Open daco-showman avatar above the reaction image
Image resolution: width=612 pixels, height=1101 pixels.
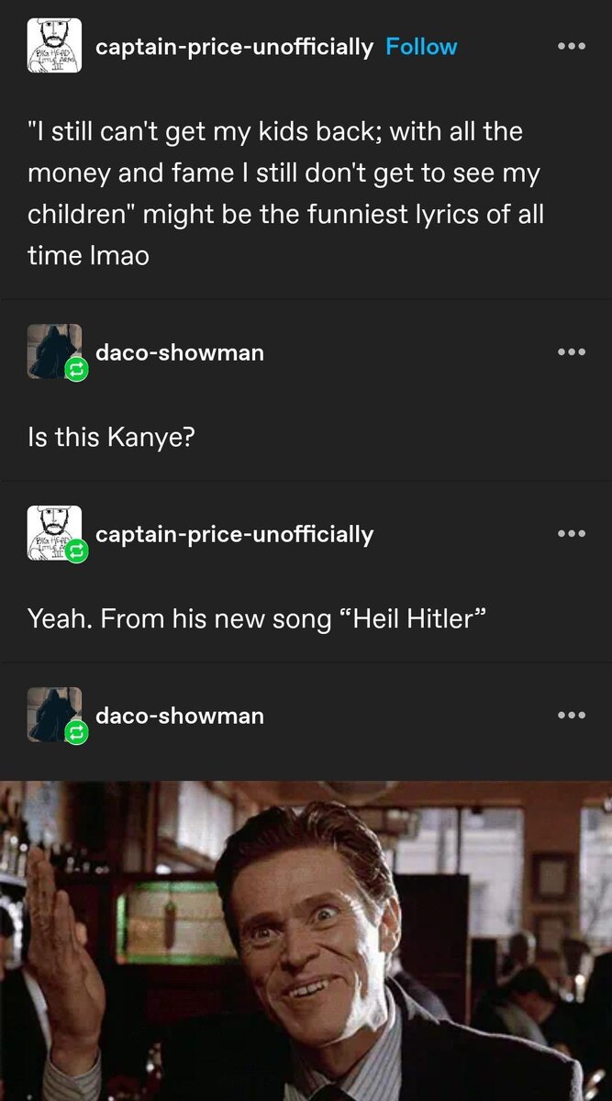point(54,715)
